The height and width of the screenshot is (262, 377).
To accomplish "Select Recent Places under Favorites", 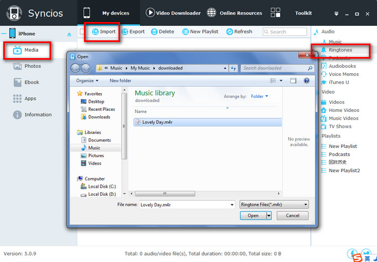I will click(101, 109).
